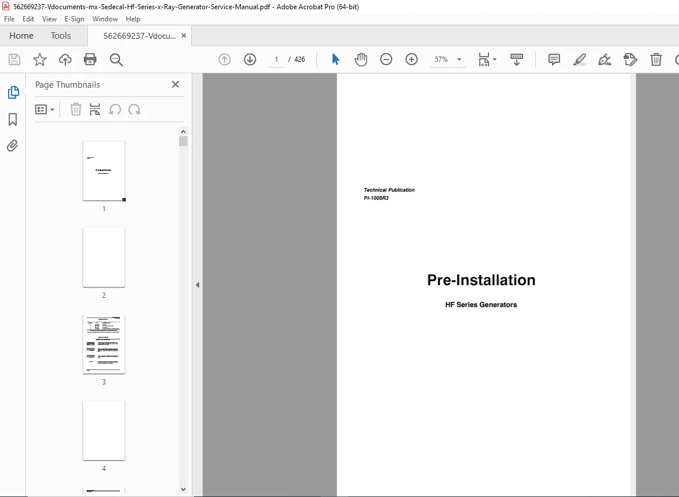679x497 pixels.
Task: Click the Fit width page icon
Action: (x=484, y=59)
